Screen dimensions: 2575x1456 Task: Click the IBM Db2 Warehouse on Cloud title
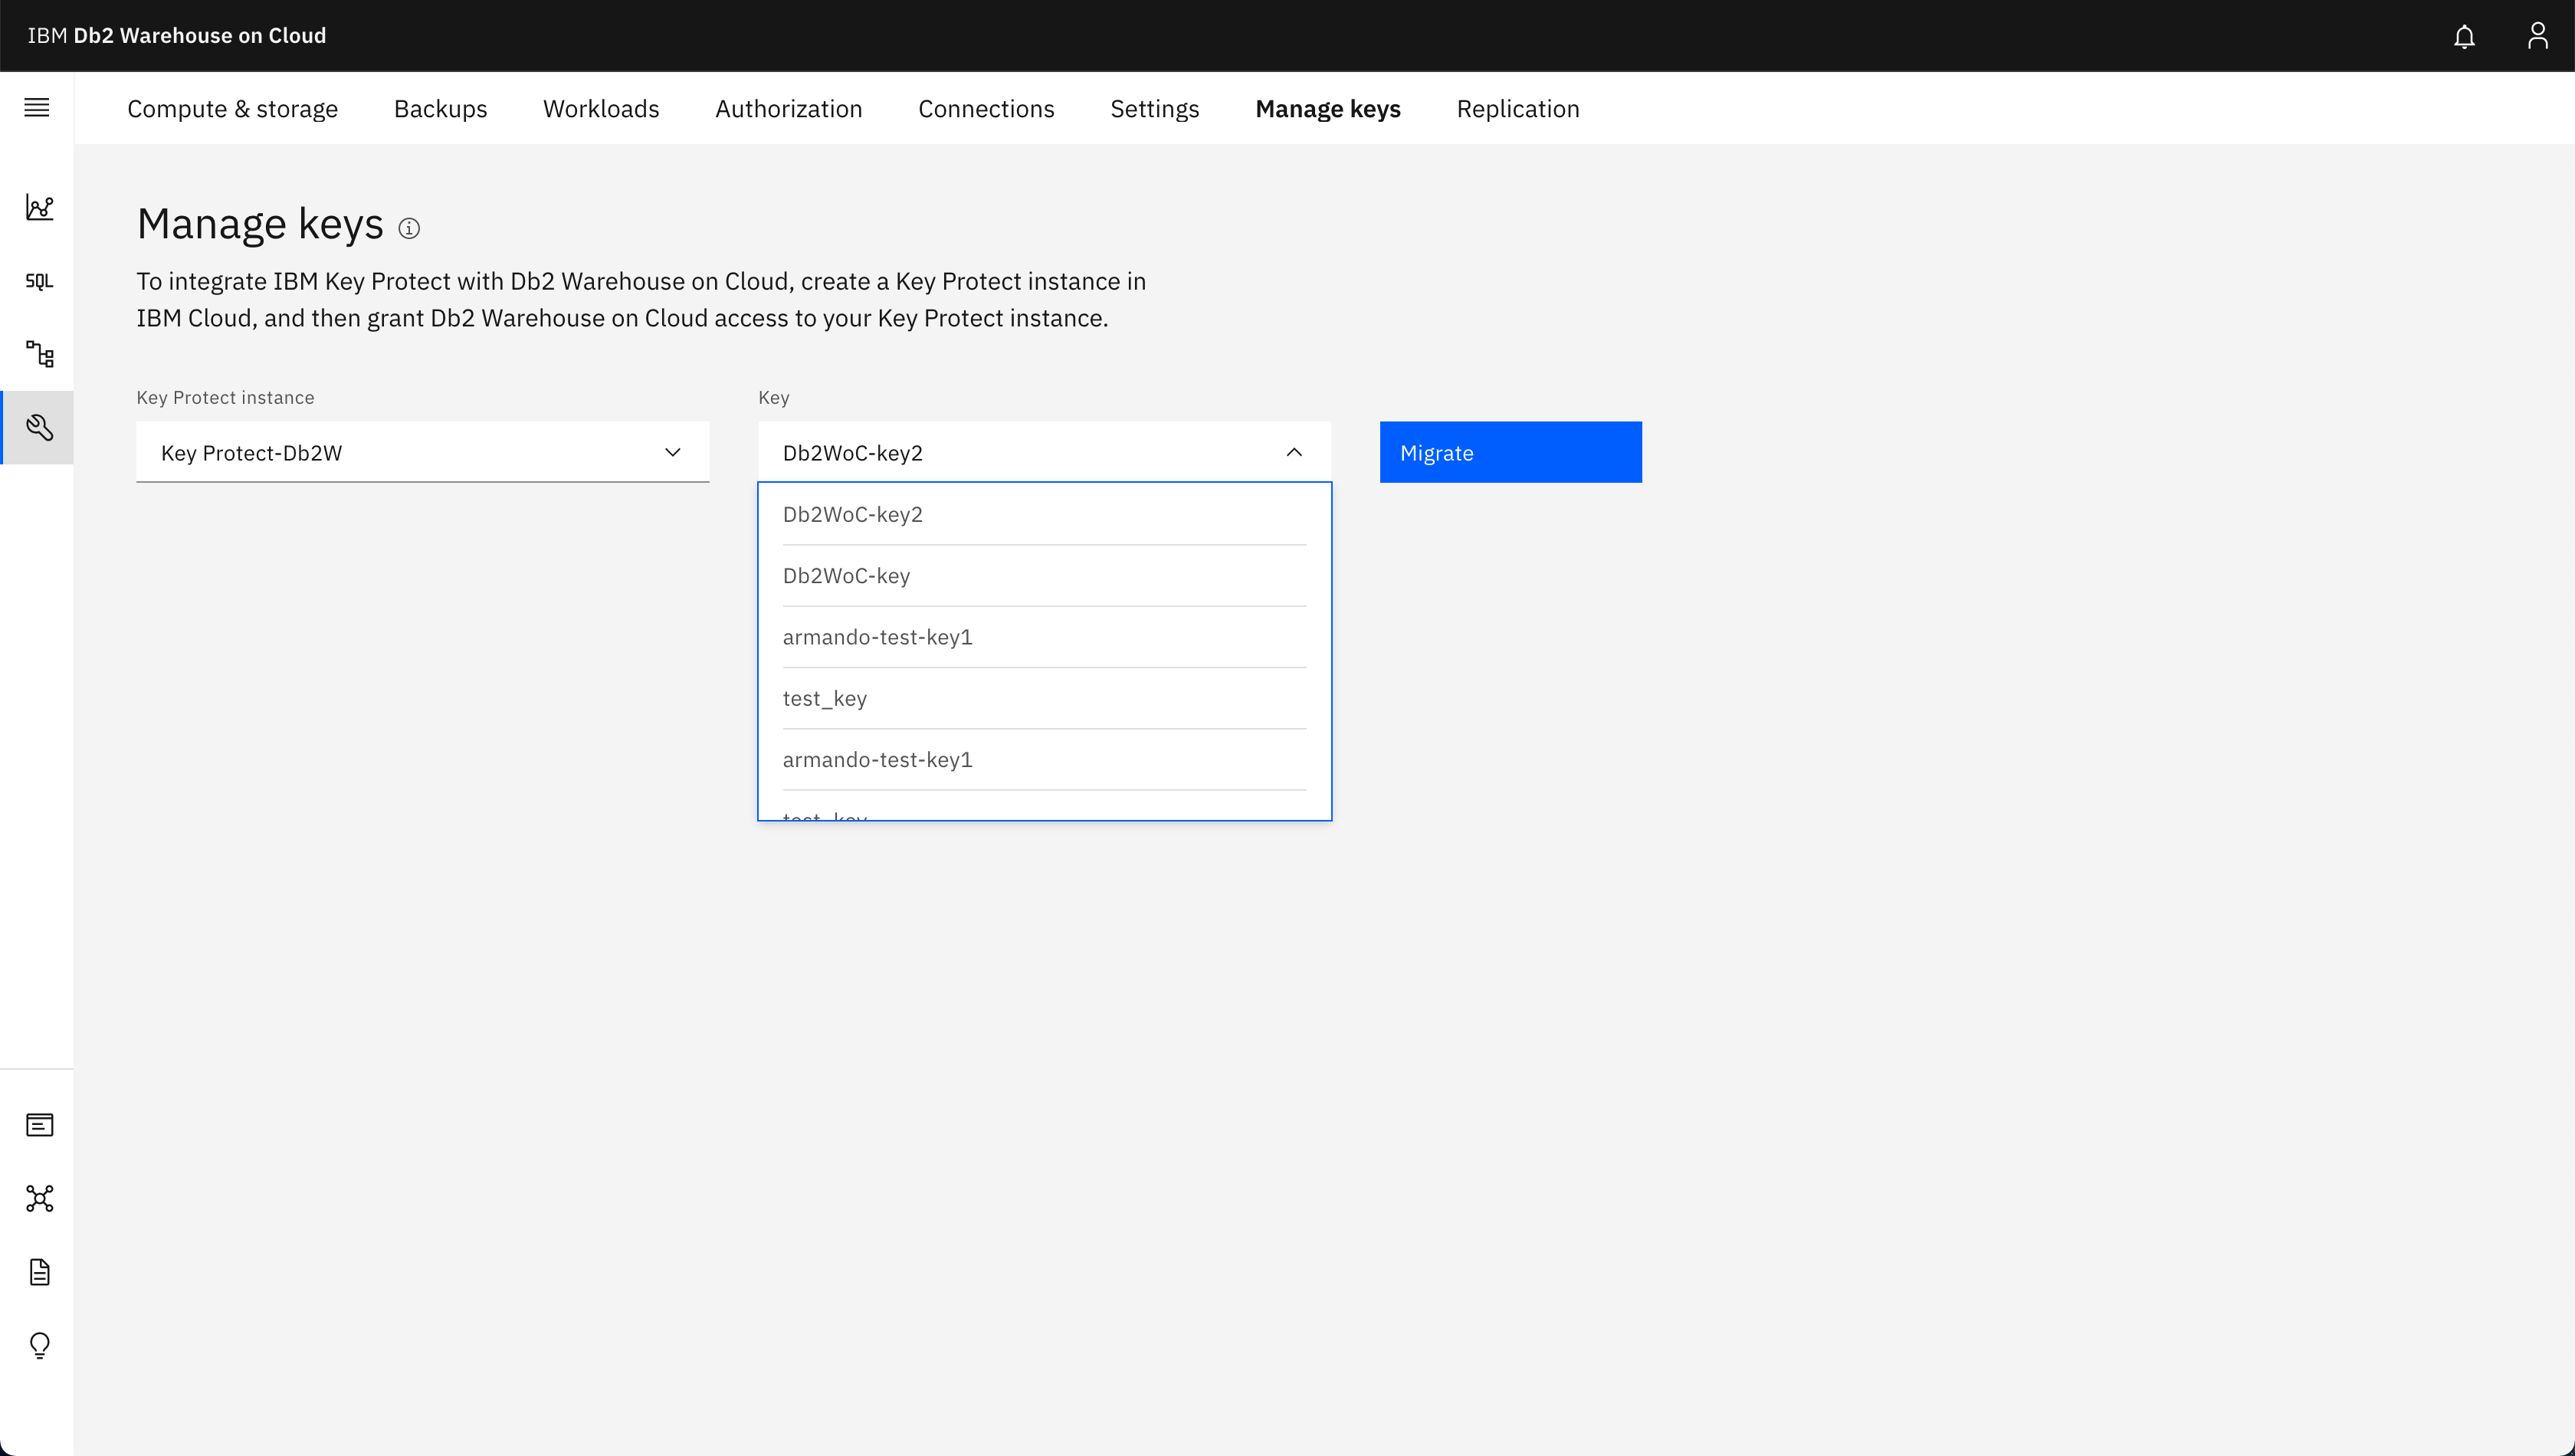click(177, 36)
